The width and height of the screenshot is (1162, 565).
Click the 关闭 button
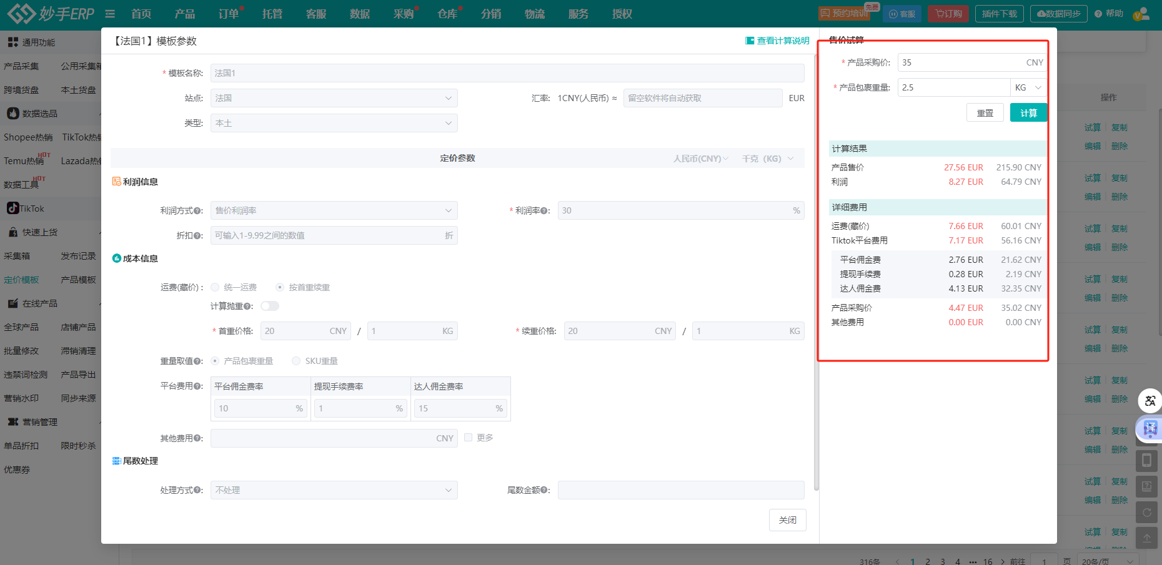point(788,520)
